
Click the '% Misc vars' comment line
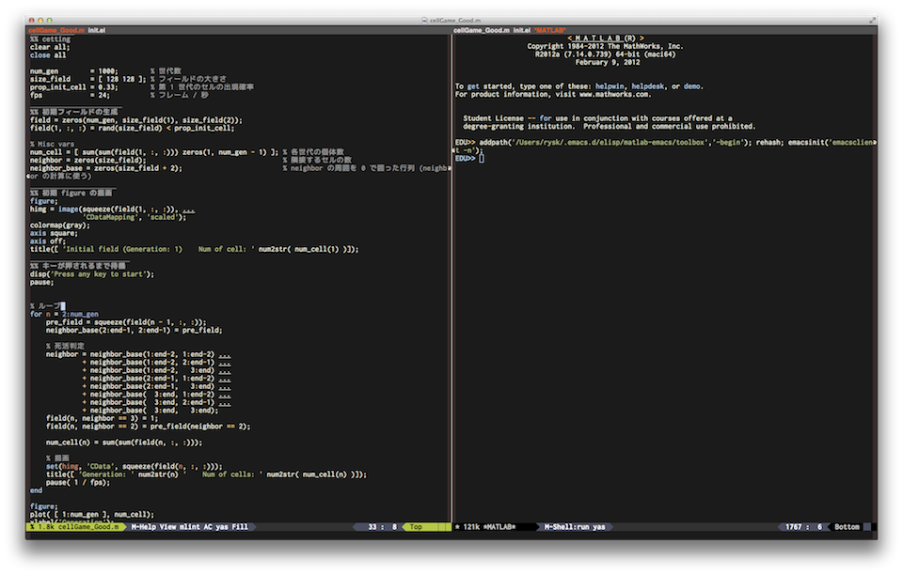(x=52, y=145)
